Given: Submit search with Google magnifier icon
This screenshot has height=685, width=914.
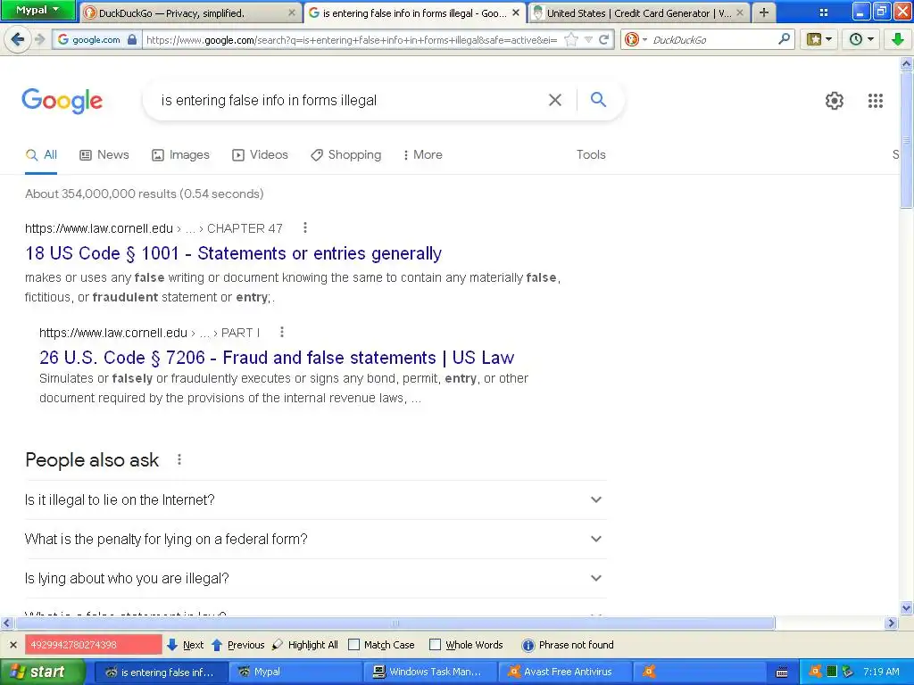Looking at the screenshot, I should tap(598, 100).
